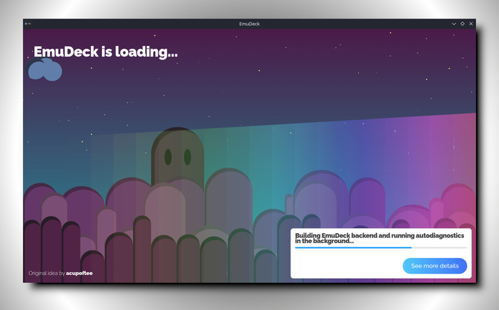This screenshot has height=310, width=499.
Task: Close the EmuDeck window
Action: click(471, 24)
